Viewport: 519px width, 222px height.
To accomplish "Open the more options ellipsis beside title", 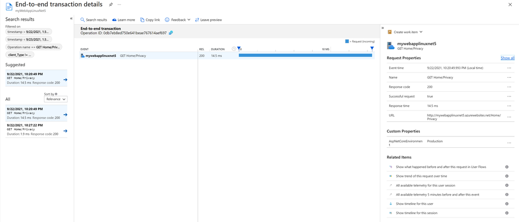I will [x=119, y=4].
